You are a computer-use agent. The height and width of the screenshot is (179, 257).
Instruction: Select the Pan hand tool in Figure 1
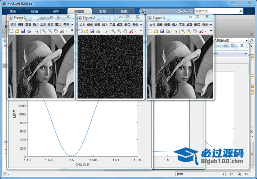[56, 31]
